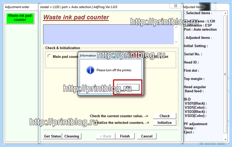Click up arrow of Adjusted items scrollbar
The image size is (232, 147).
click(x=225, y=13)
